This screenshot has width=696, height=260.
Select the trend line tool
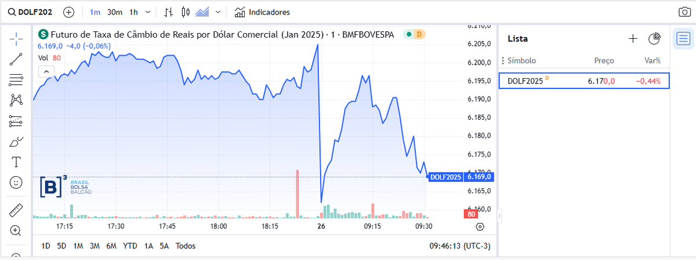16,59
